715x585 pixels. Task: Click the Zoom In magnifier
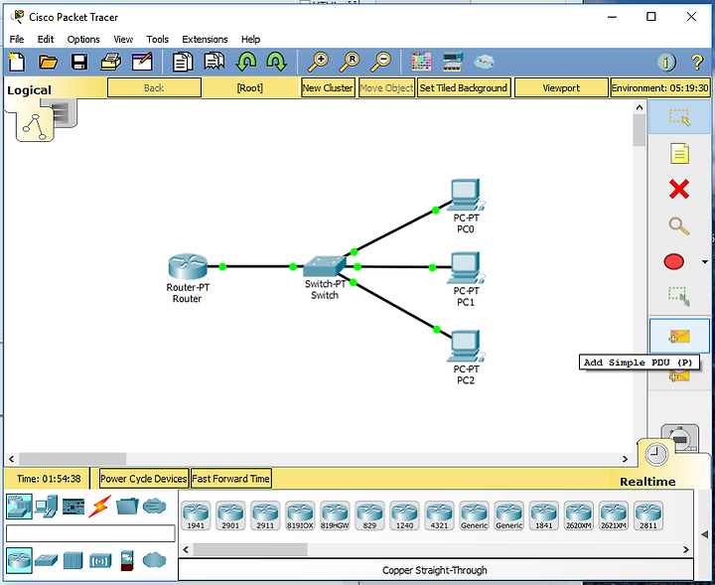pyautogui.click(x=318, y=62)
